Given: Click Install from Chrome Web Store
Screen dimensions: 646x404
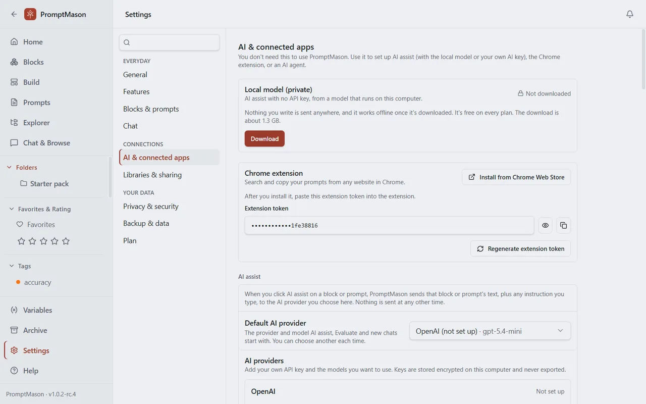Looking at the screenshot, I should tap(516, 177).
